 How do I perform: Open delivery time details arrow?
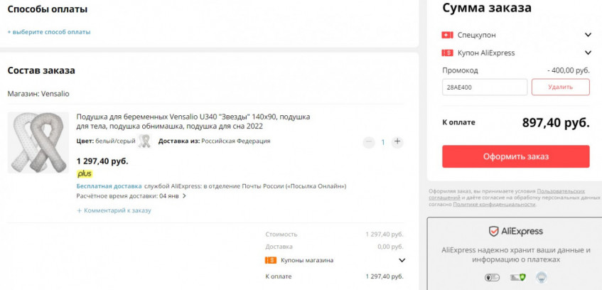click(x=184, y=196)
